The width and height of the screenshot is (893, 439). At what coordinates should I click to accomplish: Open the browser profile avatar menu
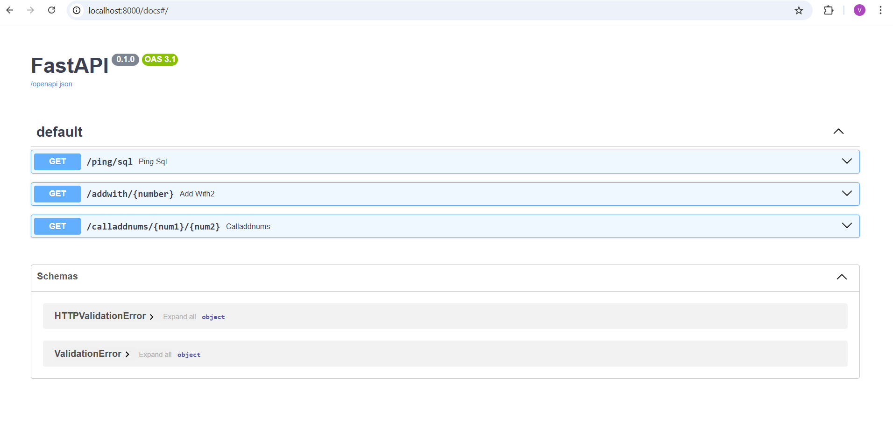[x=860, y=10]
